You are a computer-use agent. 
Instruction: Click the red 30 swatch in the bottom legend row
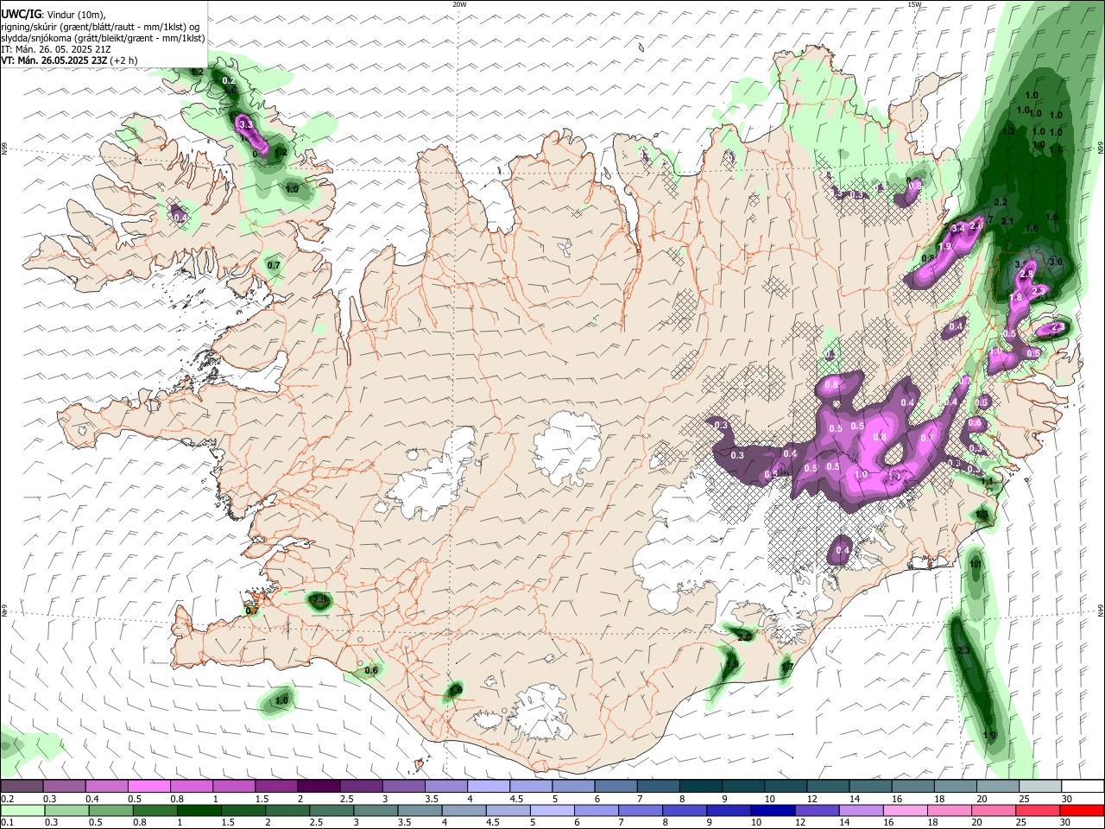point(1082,811)
